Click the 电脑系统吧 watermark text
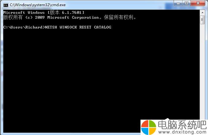 coord(182,125)
